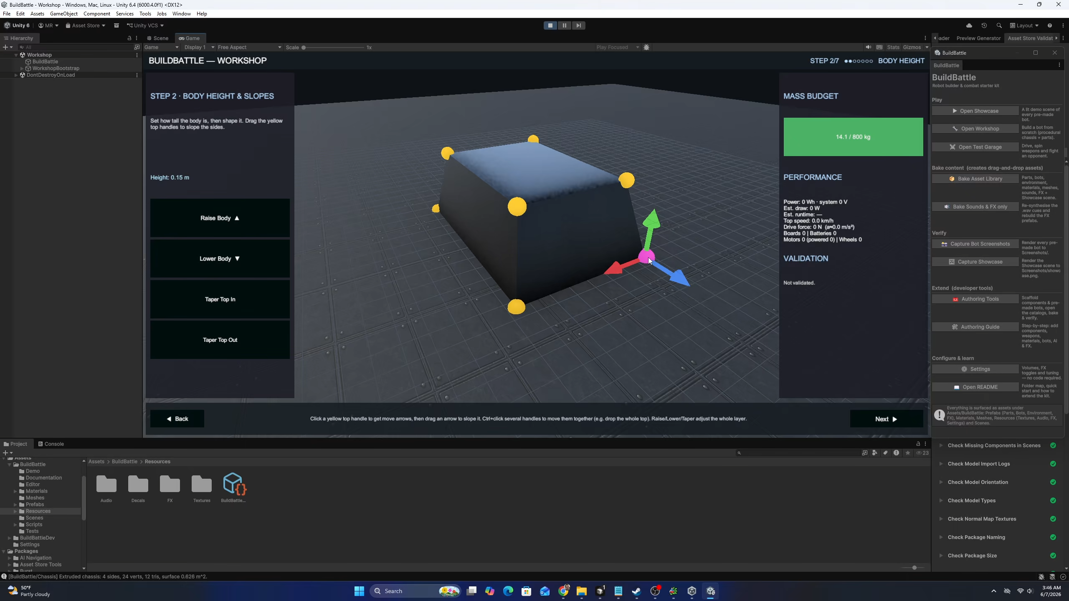Open the Window menu
The width and height of the screenshot is (1069, 601).
pos(181,14)
